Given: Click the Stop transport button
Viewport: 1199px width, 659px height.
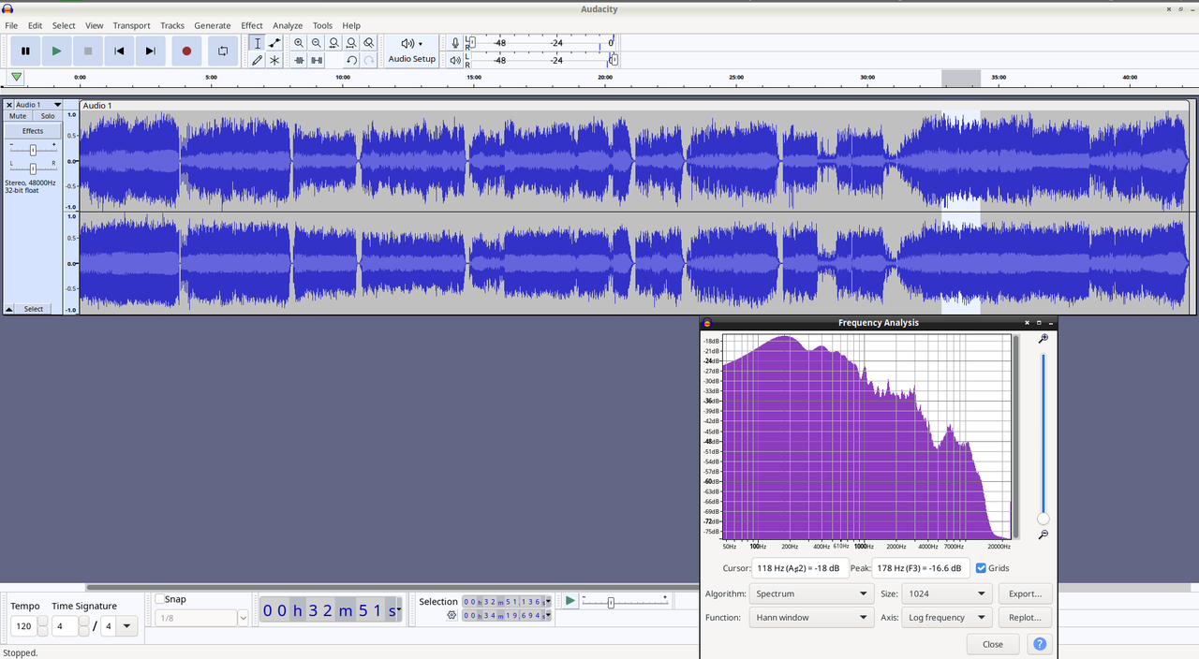Looking at the screenshot, I should (x=88, y=51).
